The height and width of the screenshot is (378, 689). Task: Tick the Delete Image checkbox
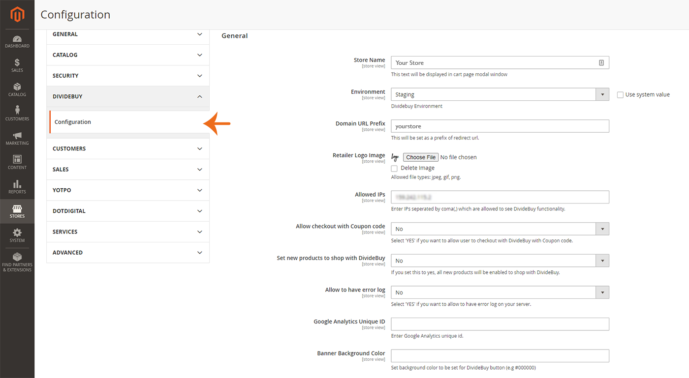394,168
